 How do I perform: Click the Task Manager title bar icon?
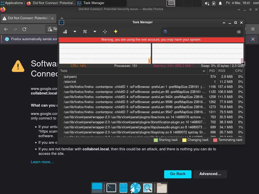click(61, 22)
